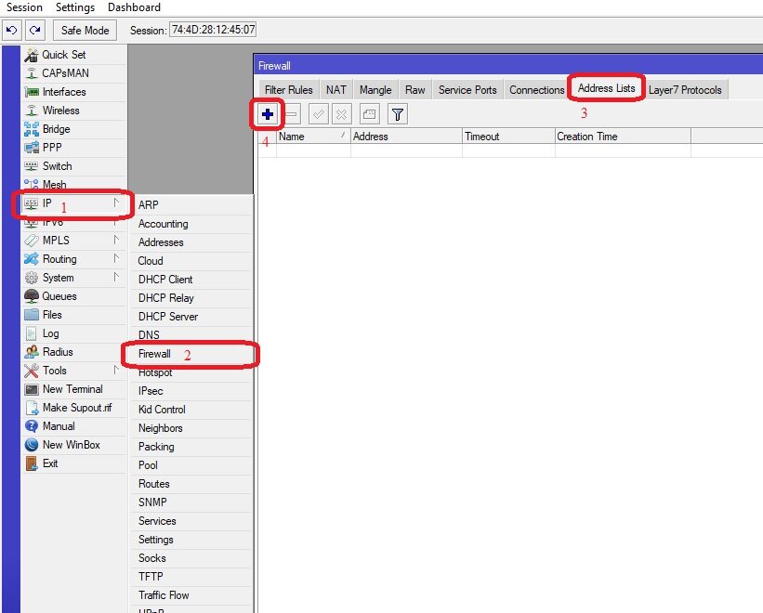
Task: Sort by Address column header
Action: [x=406, y=137]
